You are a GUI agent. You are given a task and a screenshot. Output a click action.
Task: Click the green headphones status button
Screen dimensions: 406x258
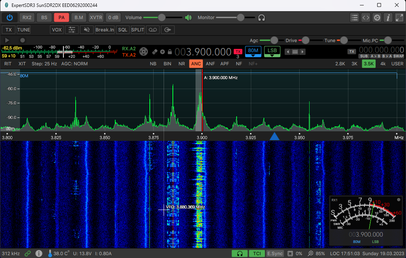click(240, 253)
